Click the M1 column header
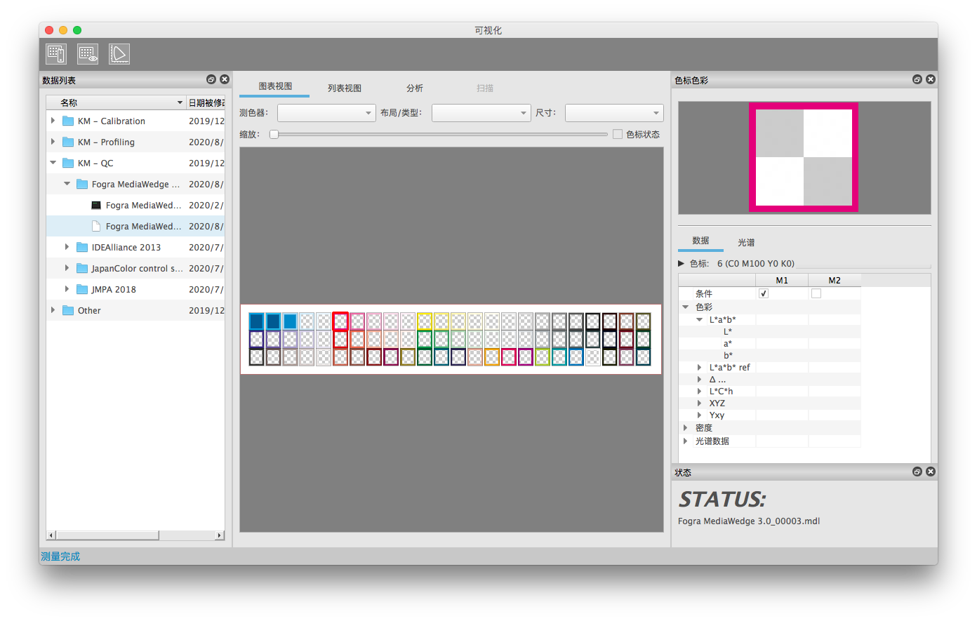This screenshot has width=977, height=621. [x=782, y=280]
